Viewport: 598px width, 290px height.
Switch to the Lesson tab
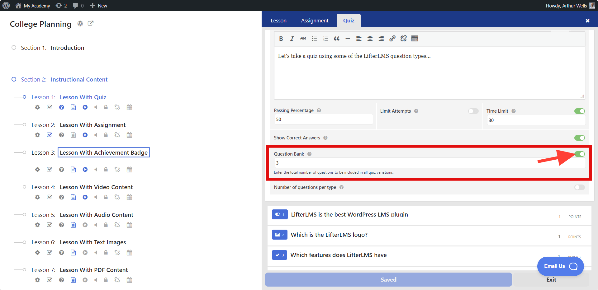278,21
